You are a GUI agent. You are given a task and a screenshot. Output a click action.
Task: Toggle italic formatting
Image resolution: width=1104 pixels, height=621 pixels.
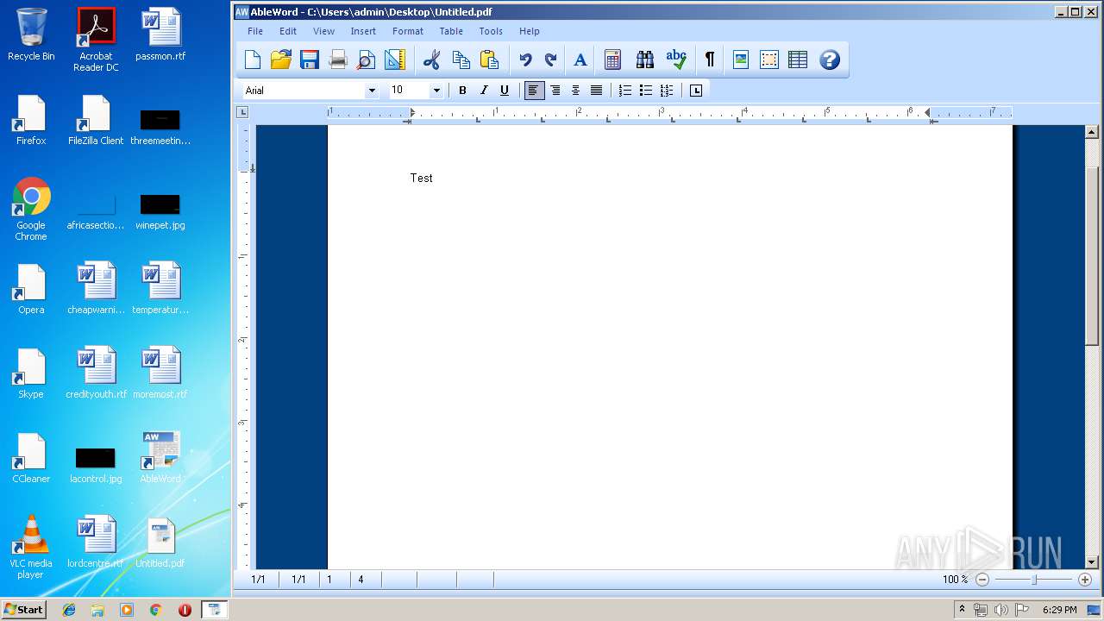484,91
